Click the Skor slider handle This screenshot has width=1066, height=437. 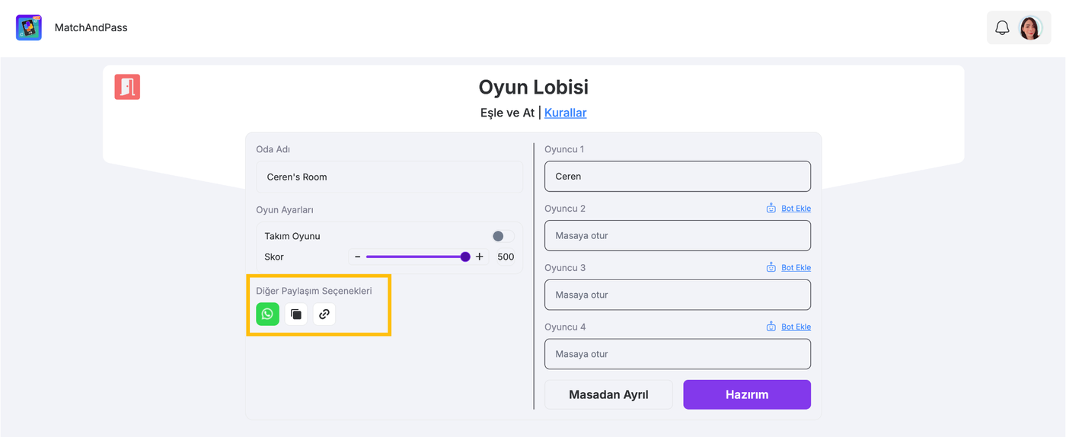tap(465, 257)
